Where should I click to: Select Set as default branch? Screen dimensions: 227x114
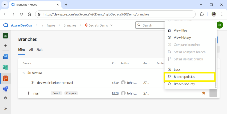(x=190, y=59)
